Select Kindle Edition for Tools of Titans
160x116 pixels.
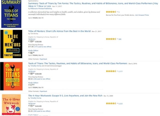(33, 83)
